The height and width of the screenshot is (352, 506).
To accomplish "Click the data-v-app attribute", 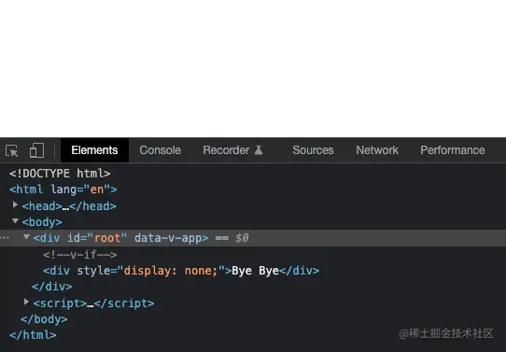I will (168, 238).
